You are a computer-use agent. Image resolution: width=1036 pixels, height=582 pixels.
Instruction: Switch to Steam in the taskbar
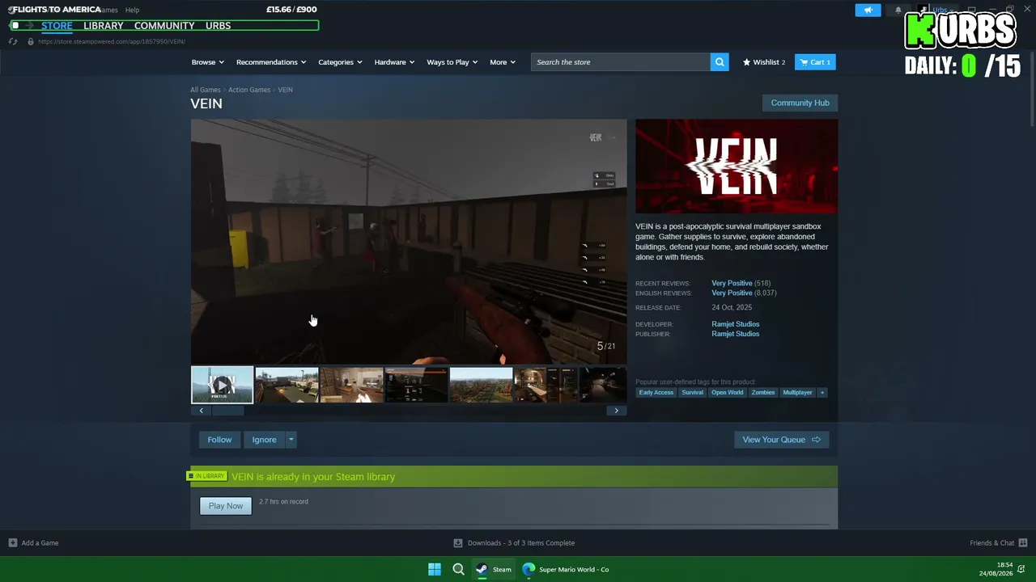[x=494, y=569]
